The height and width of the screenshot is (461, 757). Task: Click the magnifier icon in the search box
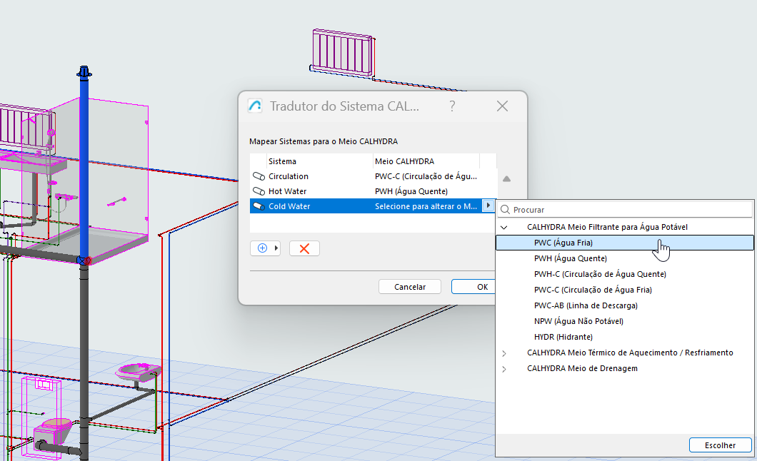(x=505, y=210)
